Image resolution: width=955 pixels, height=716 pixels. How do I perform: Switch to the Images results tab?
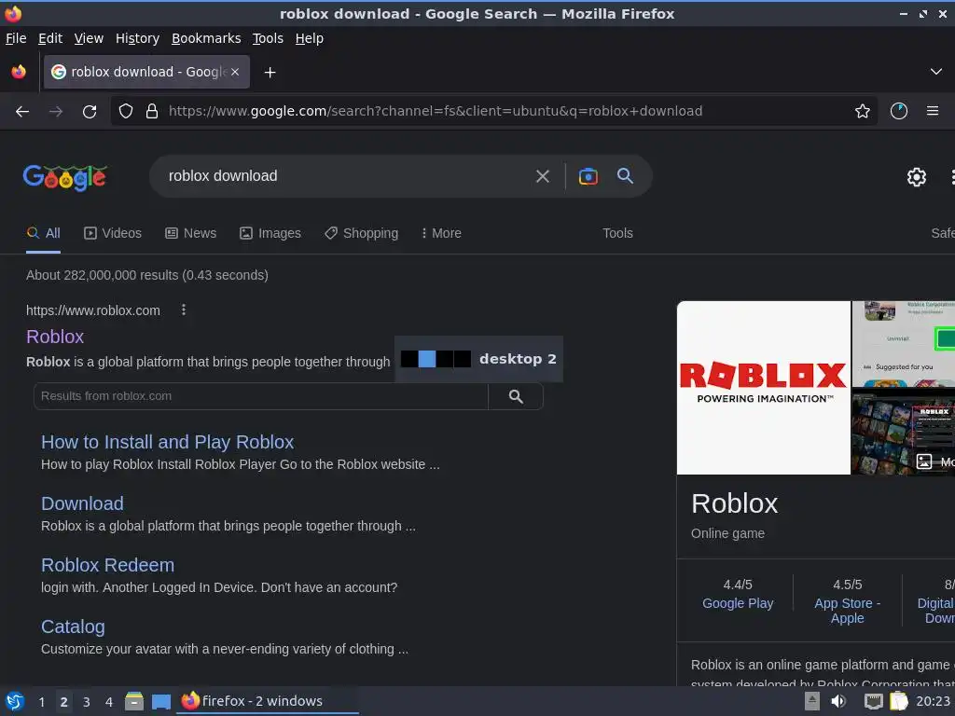tap(270, 233)
